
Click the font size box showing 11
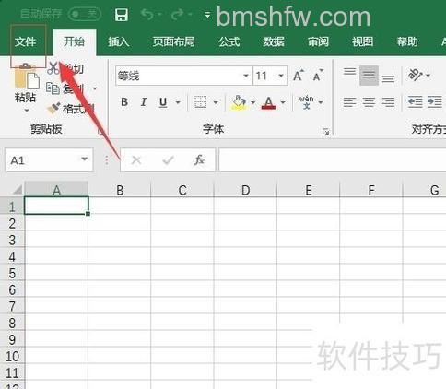pyautogui.click(x=265, y=76)
